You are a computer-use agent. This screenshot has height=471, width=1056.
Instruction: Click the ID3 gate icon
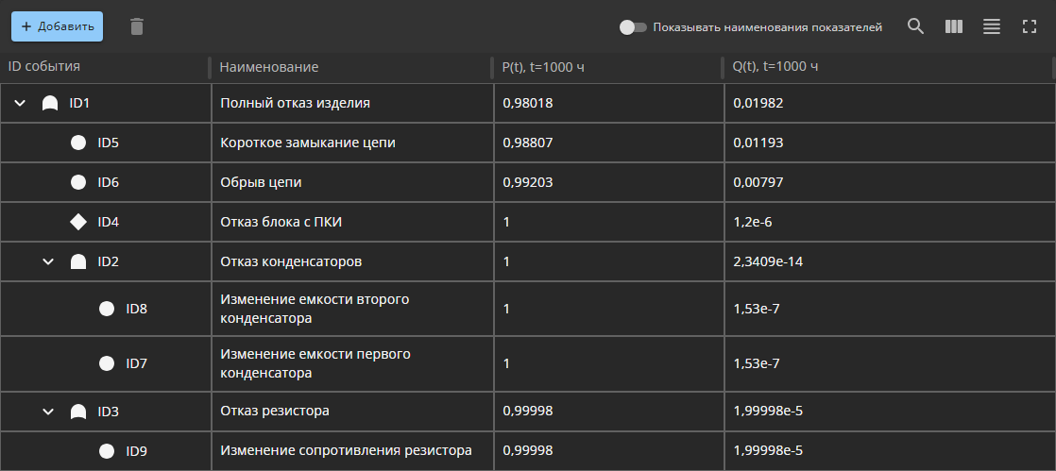pyautogui.click(x=78, y=412)
